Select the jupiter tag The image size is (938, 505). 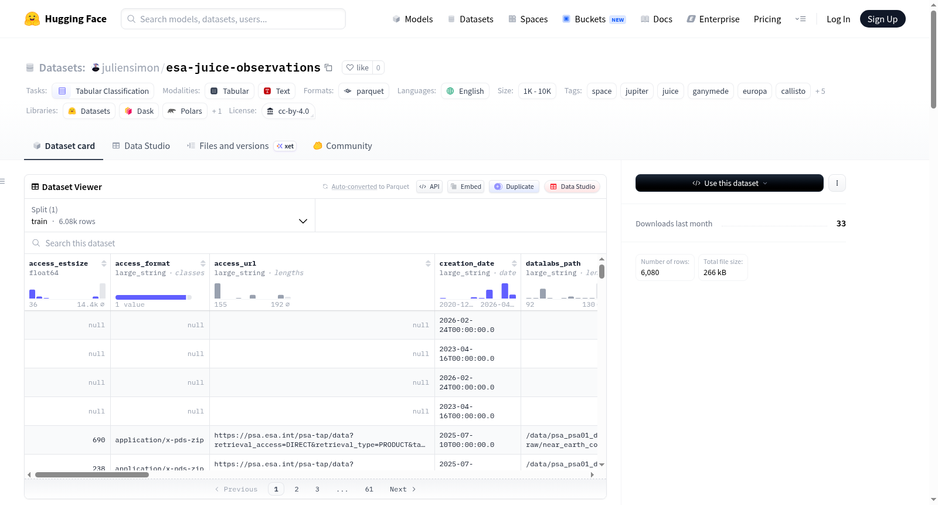tap(637, 91)
